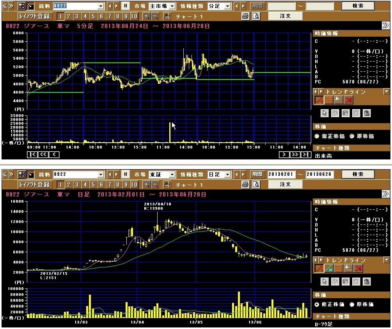The image size is (392, 329).
Task: Expand the トレンドライン panel dropdown in top chart
Action: pyautogui.click(x=387, y=92)
